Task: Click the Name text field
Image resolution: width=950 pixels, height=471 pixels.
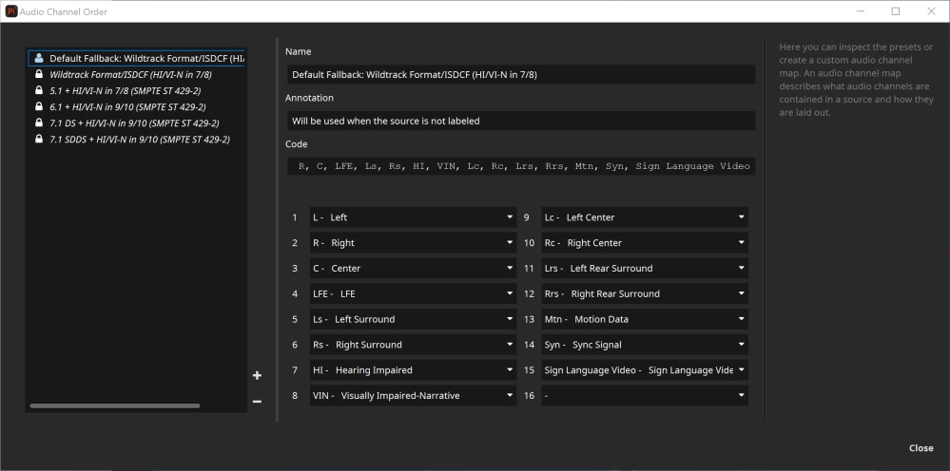Action: (520, 74)
